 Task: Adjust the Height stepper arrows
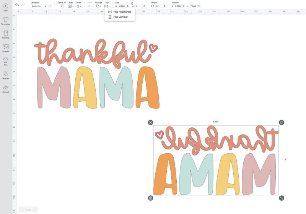click(x=144, y=6)
